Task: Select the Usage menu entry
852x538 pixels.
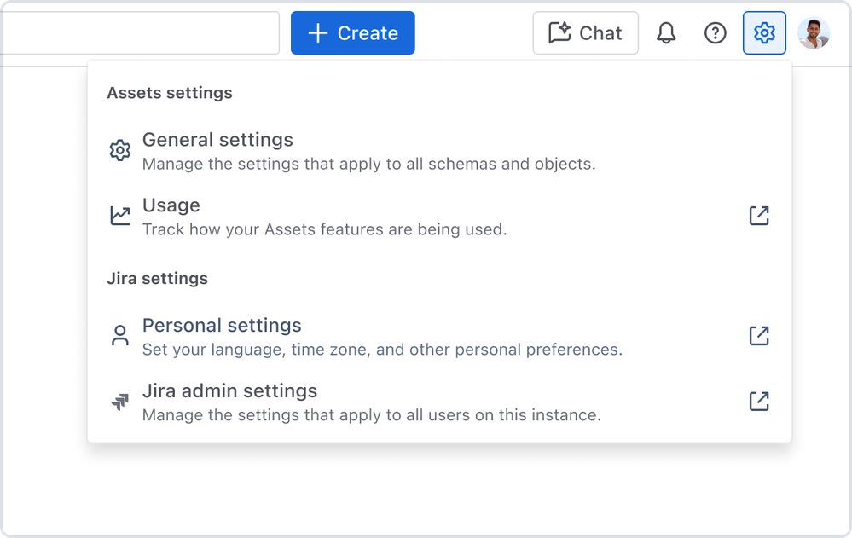Action: click(x=439, y=217)
